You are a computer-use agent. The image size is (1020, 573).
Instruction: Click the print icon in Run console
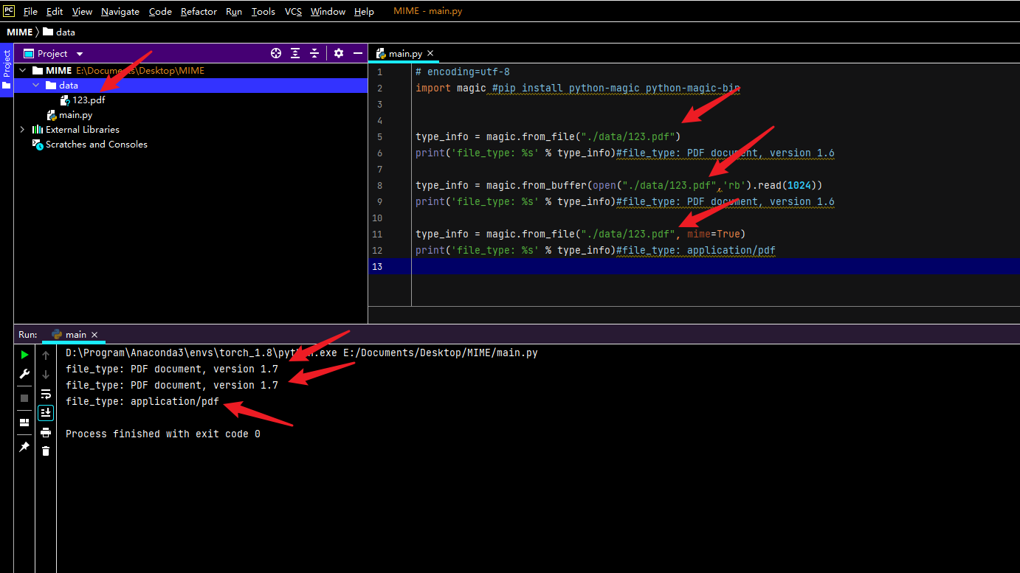(x=46, y=432)
